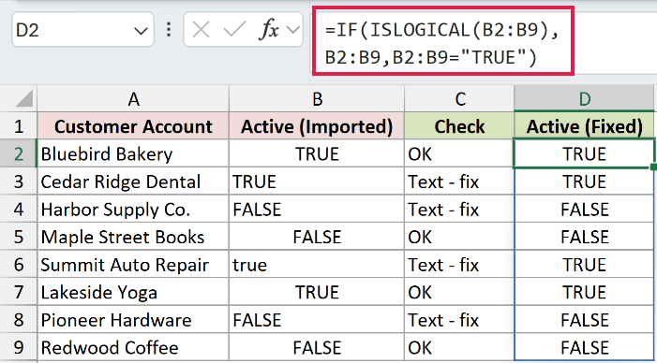Click the Check header cell
Screen dimensions: 657x363
point(459,126)
